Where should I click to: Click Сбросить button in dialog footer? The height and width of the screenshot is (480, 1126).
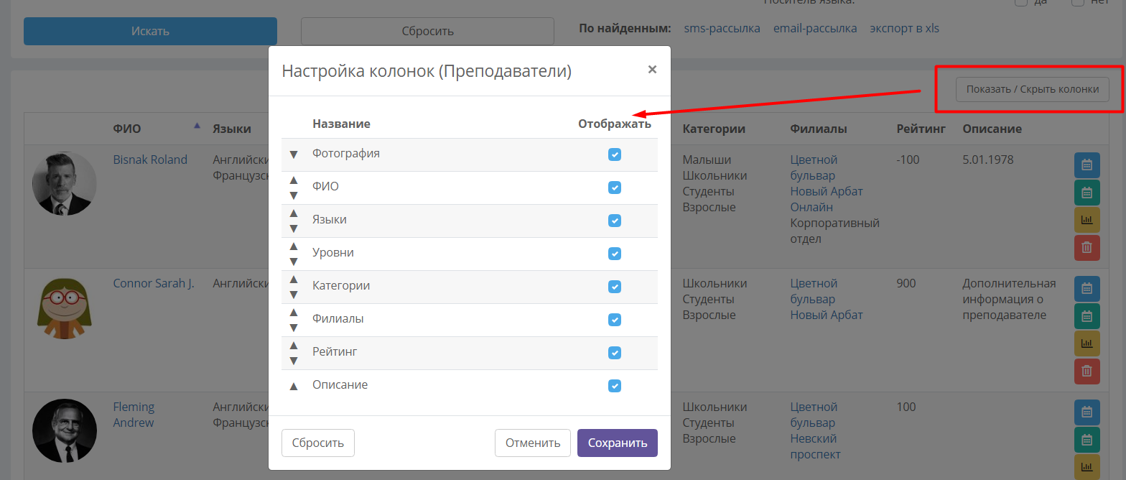[318, 443]
